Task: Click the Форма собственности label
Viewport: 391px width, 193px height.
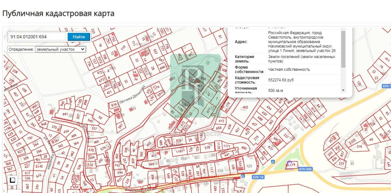Action: point(249,70)
